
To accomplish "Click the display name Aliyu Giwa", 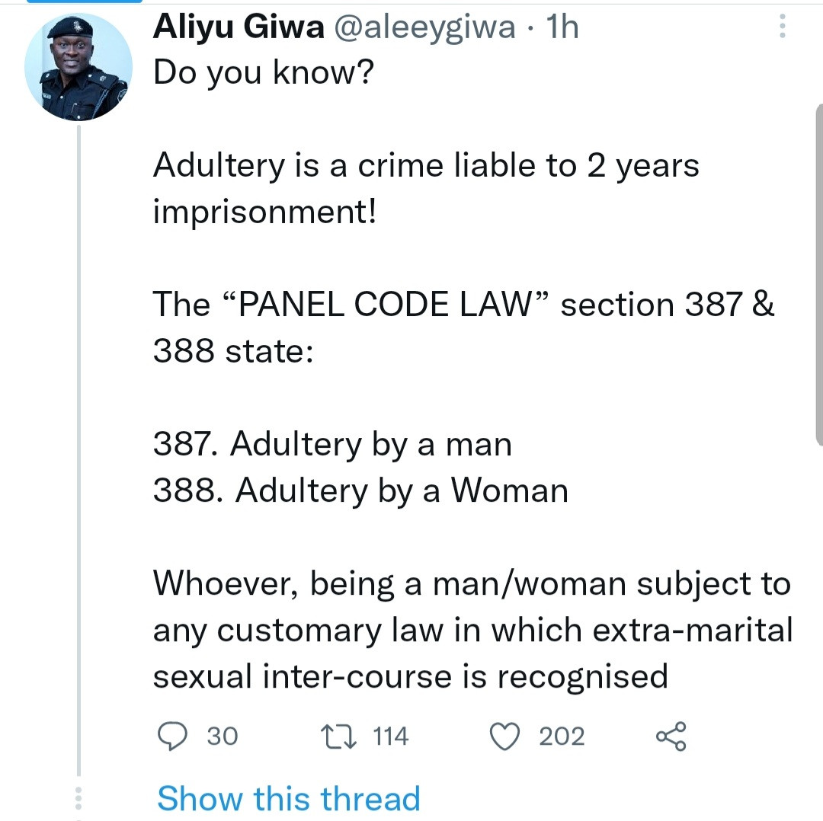I will click(239, 28).
